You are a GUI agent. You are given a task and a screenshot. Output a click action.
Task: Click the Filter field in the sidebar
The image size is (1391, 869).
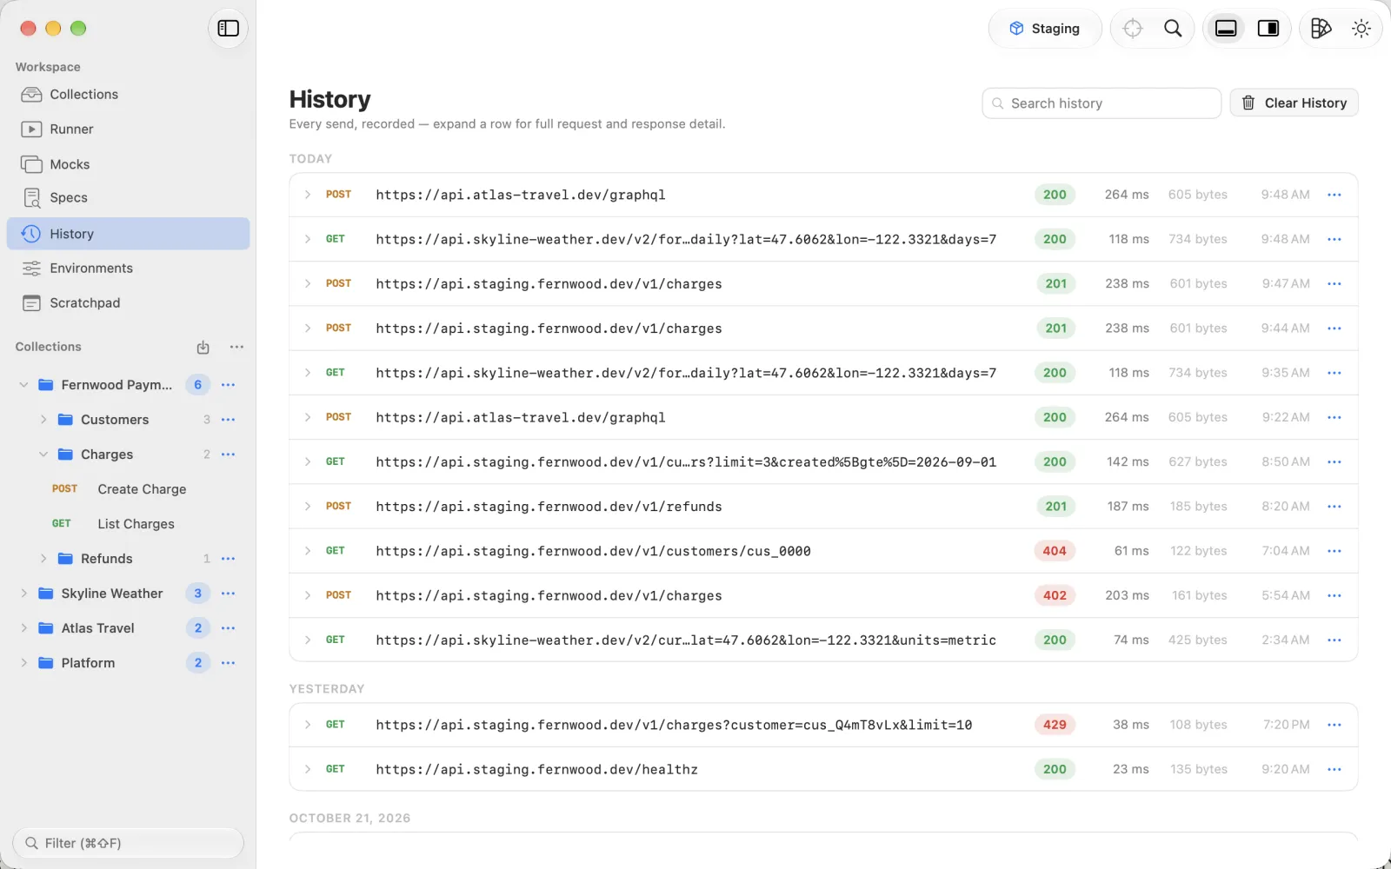click(128, 843)
